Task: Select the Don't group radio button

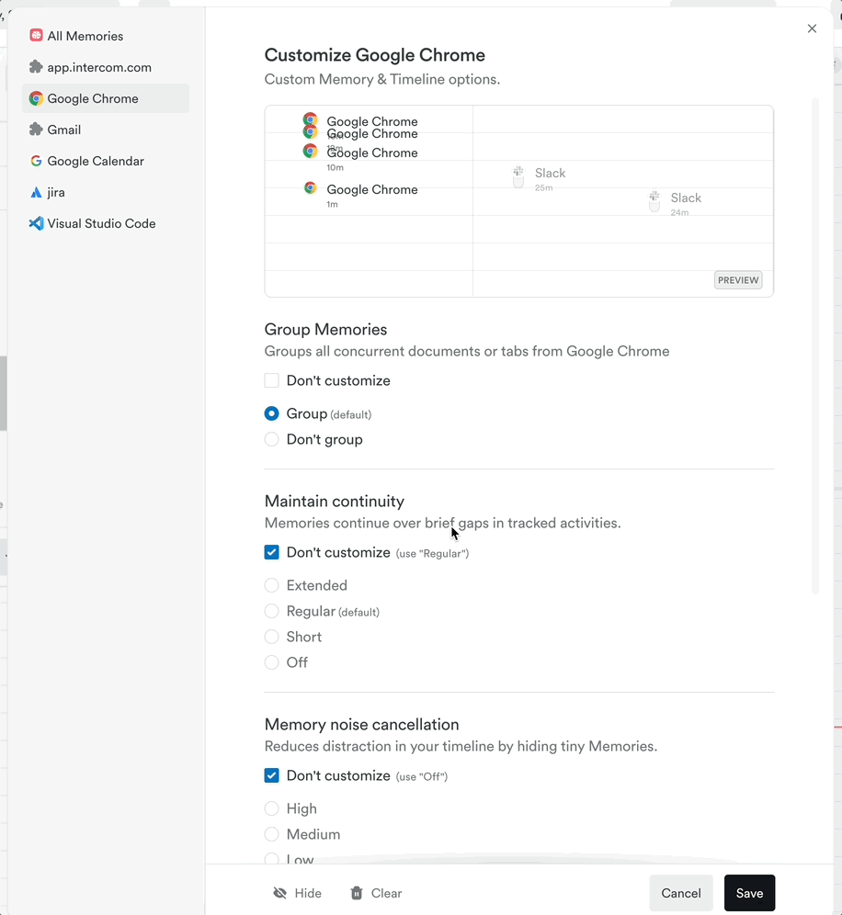Action: [272, 439]
